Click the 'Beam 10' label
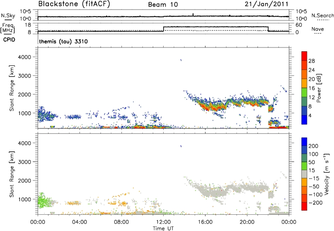 163,5
